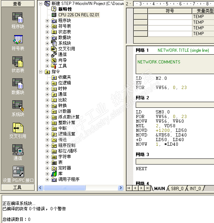Click tree horizontal scrollbar left arrow

[40, 188]
